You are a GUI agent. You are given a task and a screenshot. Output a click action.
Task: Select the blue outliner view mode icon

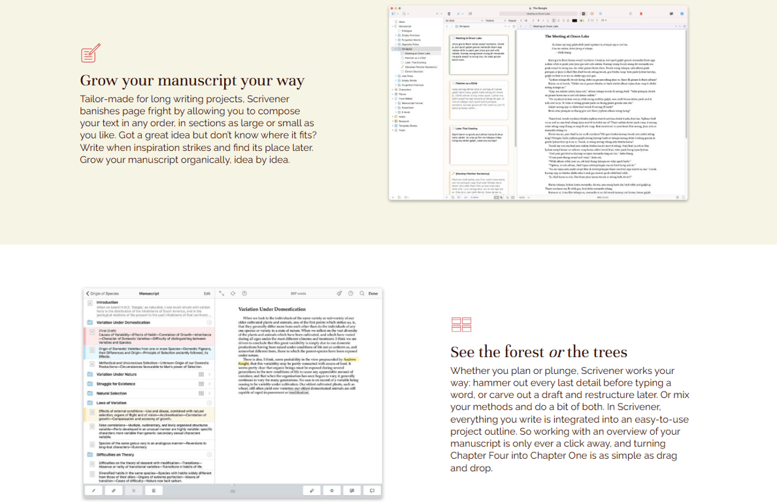pos(600,14)
